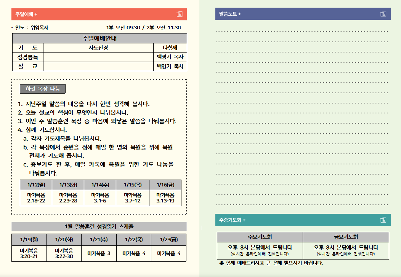
Task: Select the 1/21(수) 마가복음 3 reading cell
Action: pos(99,253)
